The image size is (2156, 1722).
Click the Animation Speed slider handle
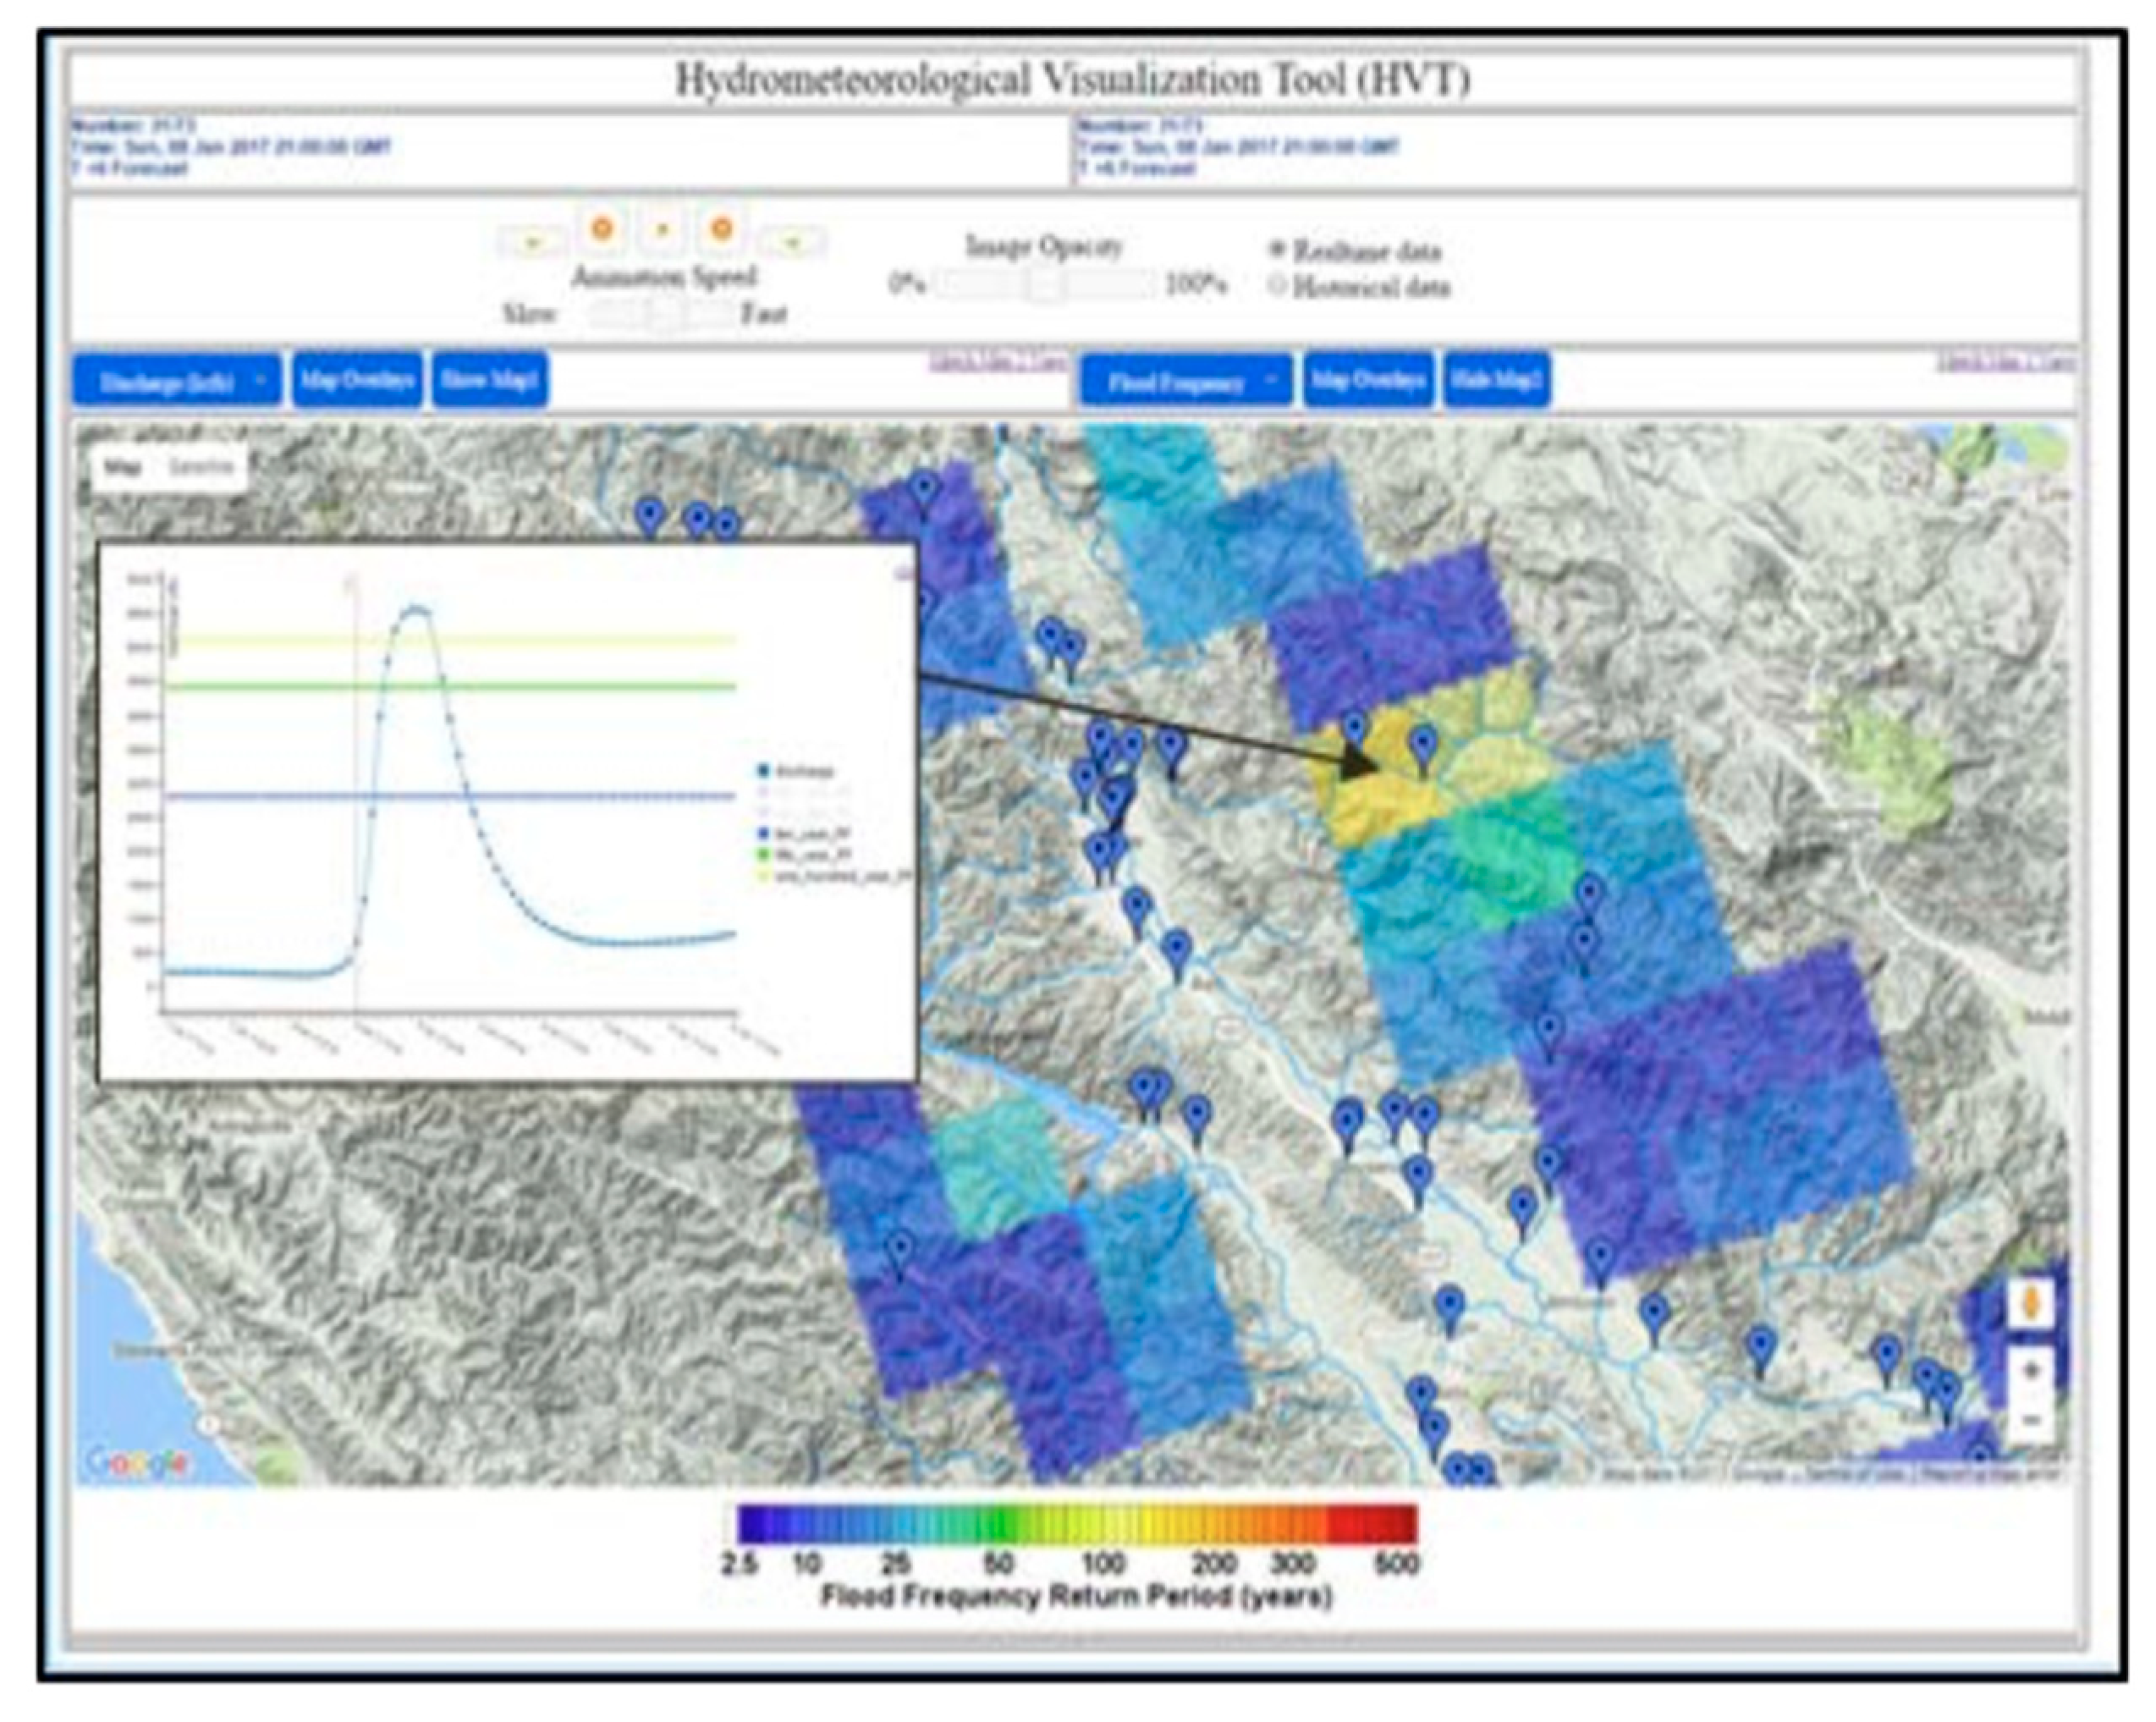pyautogui.click(x=663, y=314)
